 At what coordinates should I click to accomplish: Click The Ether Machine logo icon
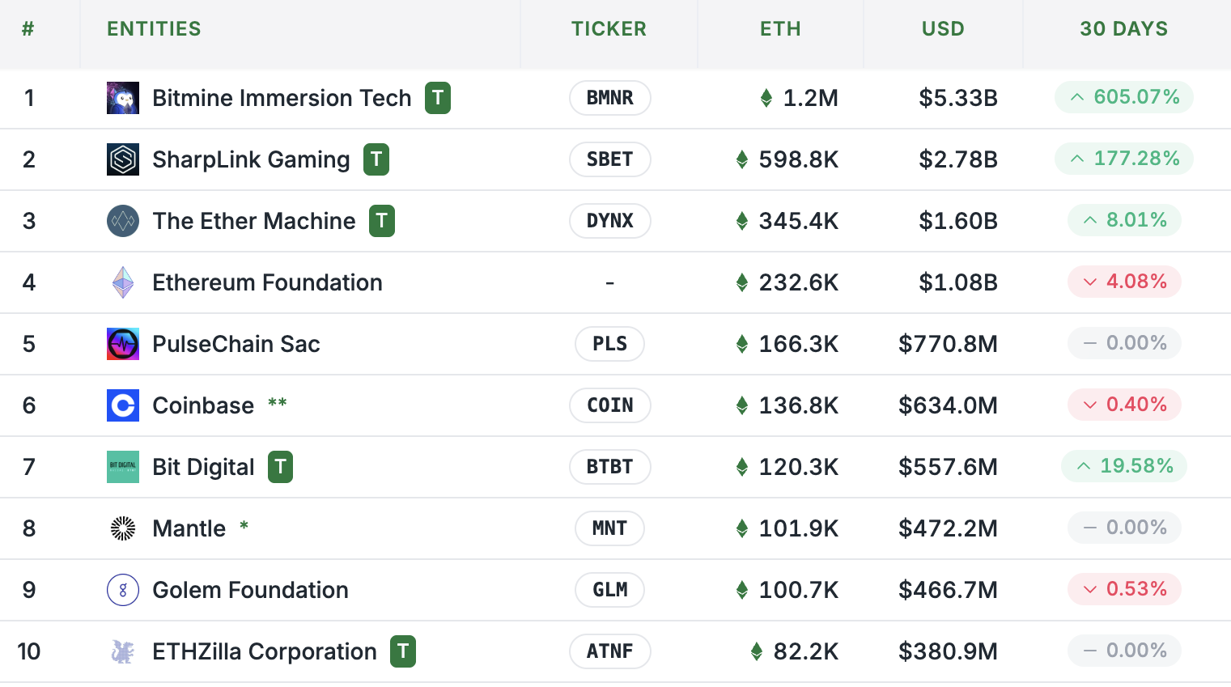click(x=123, y=221)
